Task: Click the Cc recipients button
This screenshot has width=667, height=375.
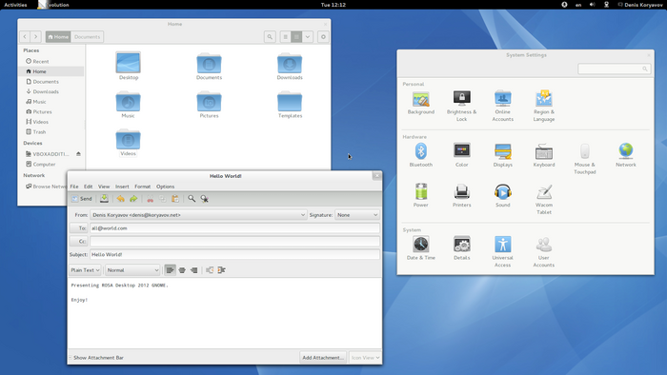Action: [79, 241]
